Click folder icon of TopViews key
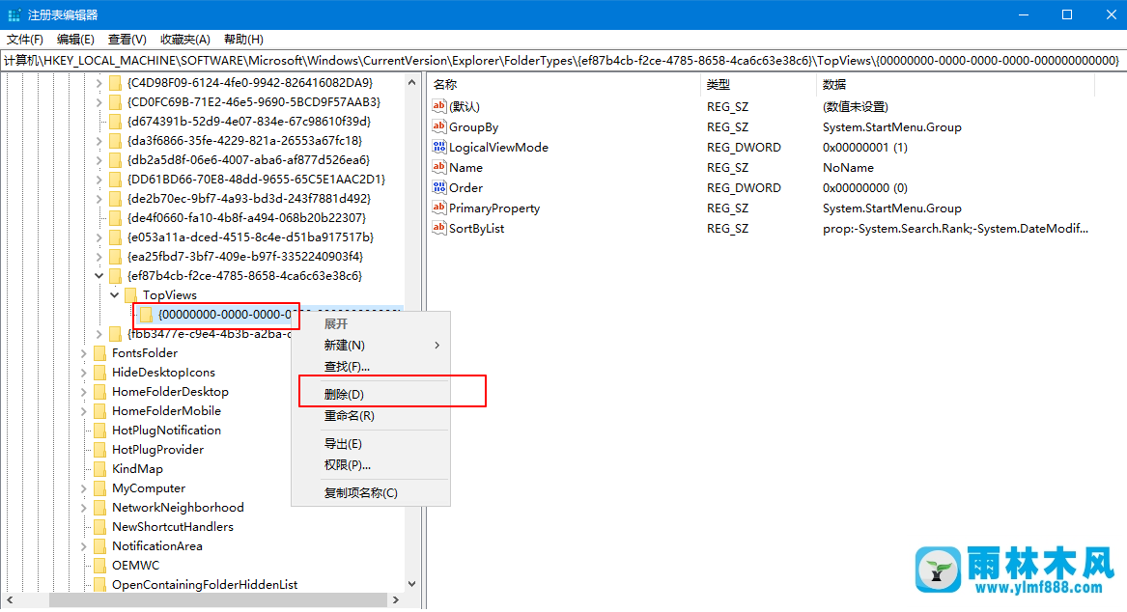The width and height of the screenshot is (1127, 612). click(x=130, y=295)
